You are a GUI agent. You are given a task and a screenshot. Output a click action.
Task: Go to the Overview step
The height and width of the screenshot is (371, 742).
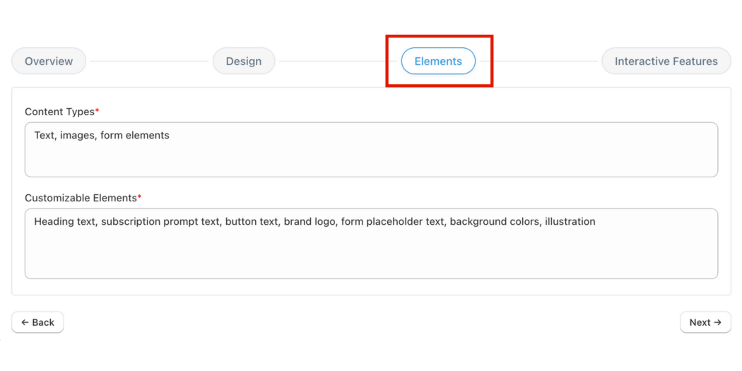point(49,61)
